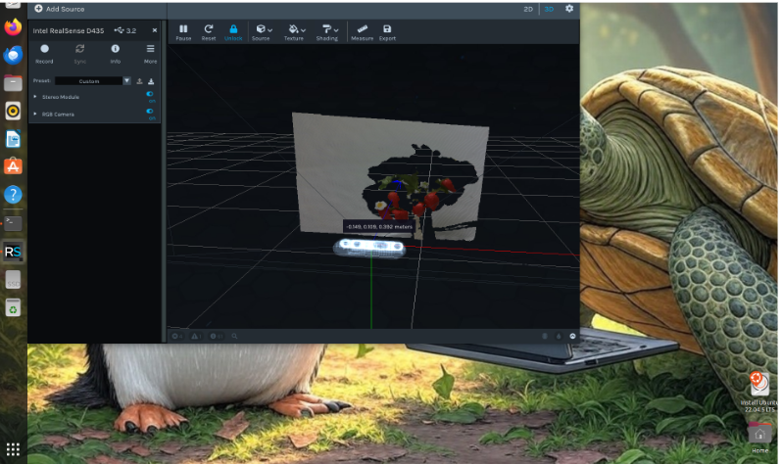Open the Preset dropdown arrow
782x464 pixels.
(x=126, y=80)
